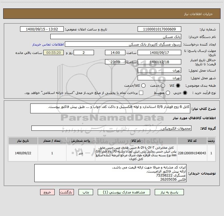Select the کالا radio button
Image resolution: width=224 pixels, height=216 pixels.
pyautogui.click(x=178, y=86)
